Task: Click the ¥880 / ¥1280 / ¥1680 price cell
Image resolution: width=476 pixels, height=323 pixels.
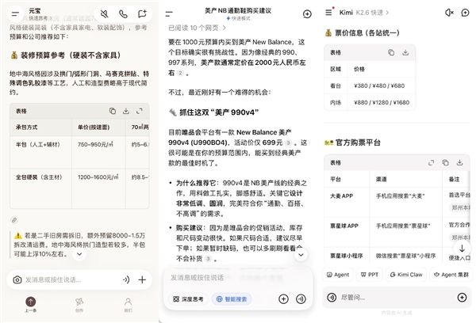Action: pyautogui.click(x=382, y=102)
